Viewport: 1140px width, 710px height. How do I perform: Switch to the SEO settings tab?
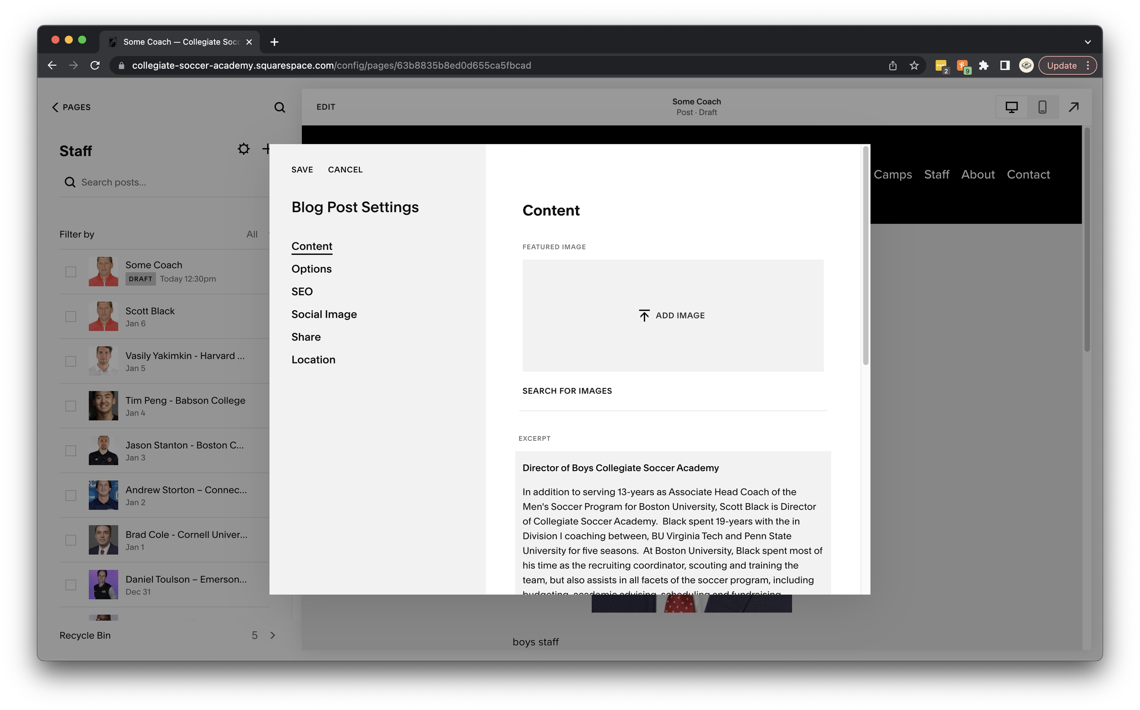302,292
